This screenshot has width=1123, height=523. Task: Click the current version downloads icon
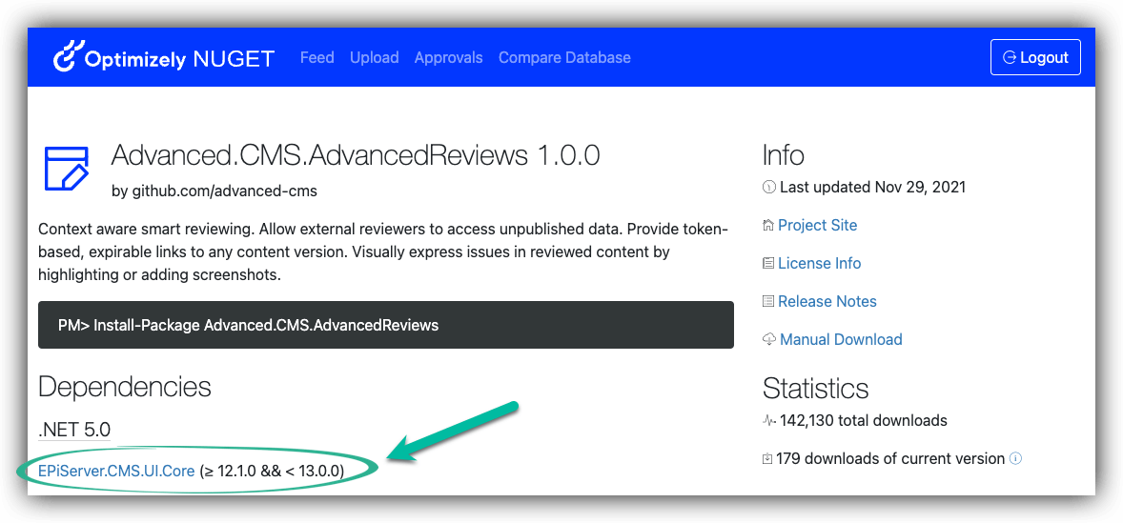point(768,459)
